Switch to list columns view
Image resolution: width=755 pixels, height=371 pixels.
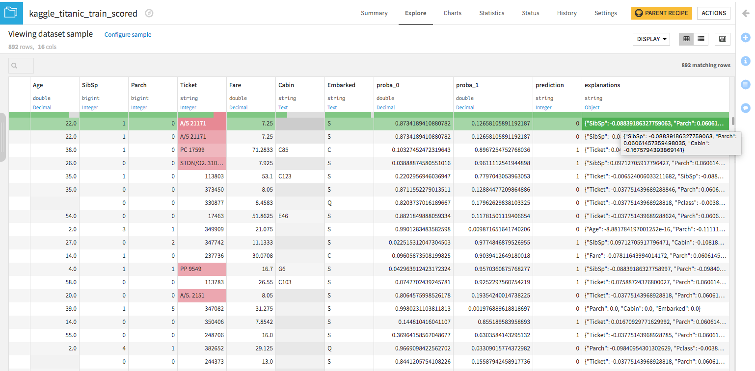pyautogui.click(x=701, y=39)
